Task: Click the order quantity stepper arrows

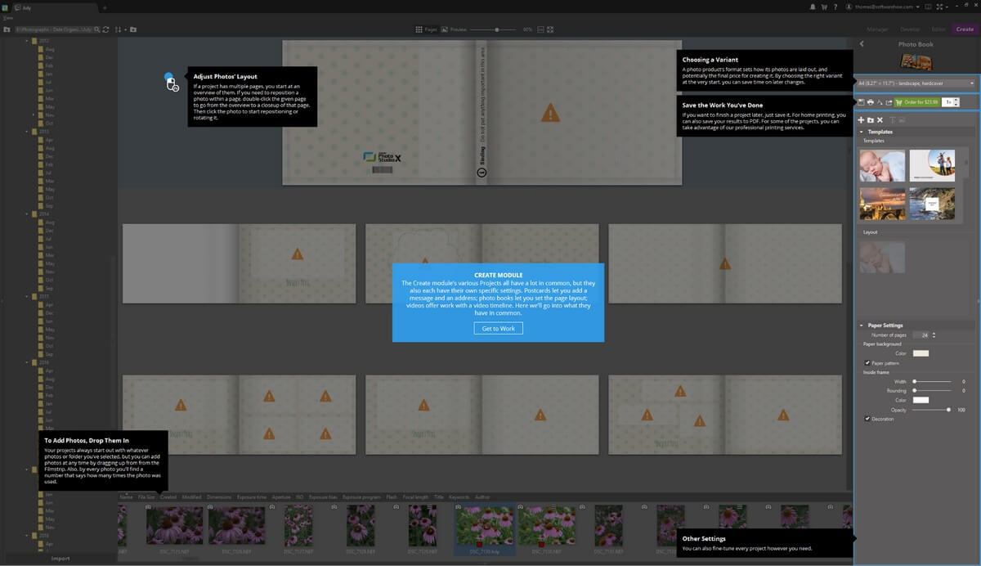Action: [x=956, y=102]
